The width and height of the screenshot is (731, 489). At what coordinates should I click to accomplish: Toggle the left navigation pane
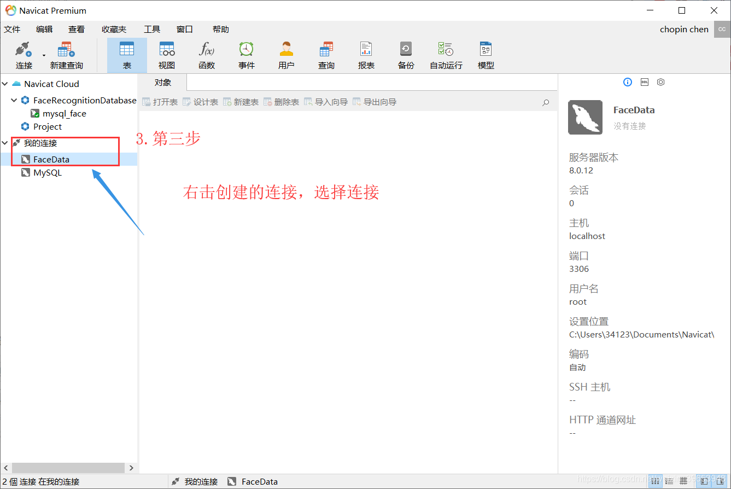coord(705,480)
